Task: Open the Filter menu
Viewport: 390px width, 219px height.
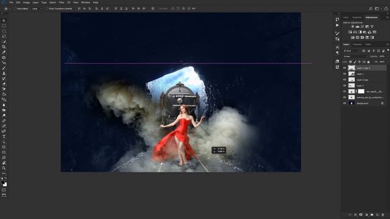Action: (62, 2)
